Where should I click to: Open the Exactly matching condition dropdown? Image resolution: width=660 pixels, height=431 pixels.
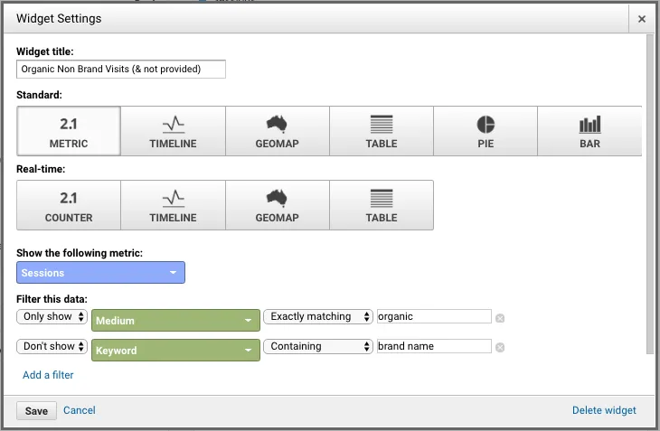(x=318, y=316)
